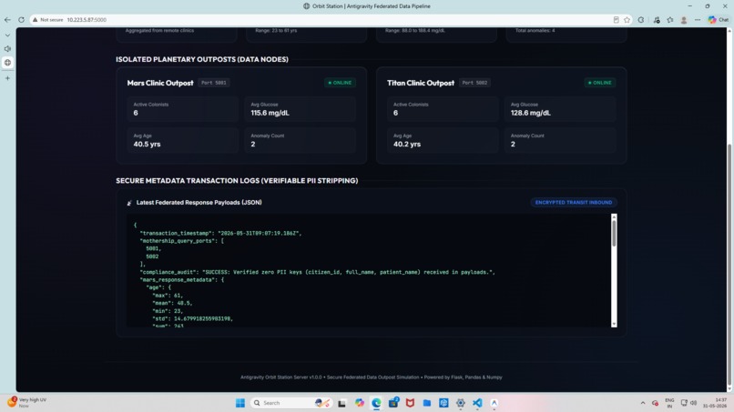Reload the Orbit Station page
Viewport: 734px width, 412px height.
coord(21,20)
